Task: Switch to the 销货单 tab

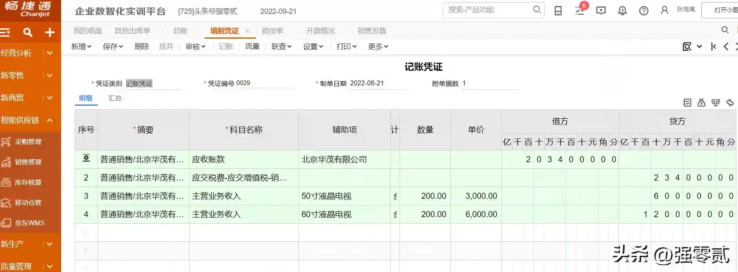Action: [x=272, y=31]
